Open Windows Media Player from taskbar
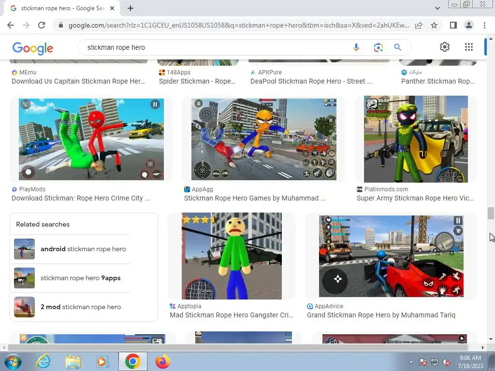Screen dimensions: 495x371 coord(102,361)
